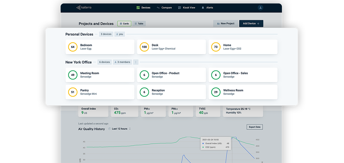Open the Open Office - Sales card

tap(243, 75)
